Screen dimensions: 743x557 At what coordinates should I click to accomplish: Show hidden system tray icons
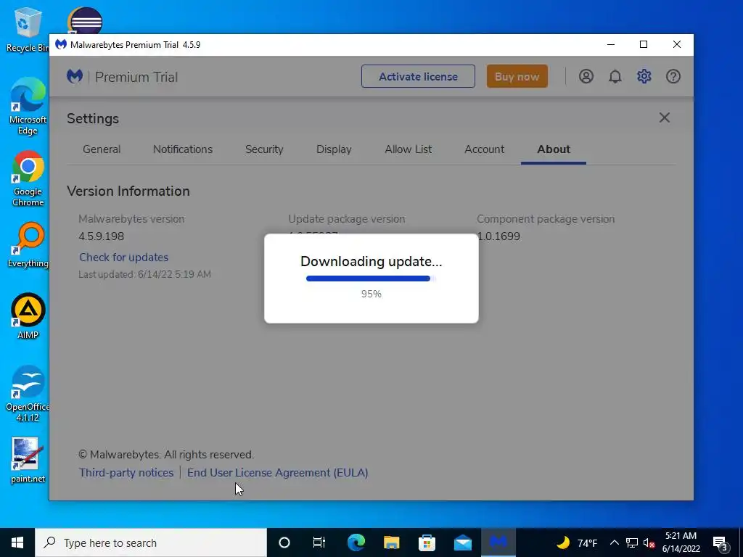(614, 542)
